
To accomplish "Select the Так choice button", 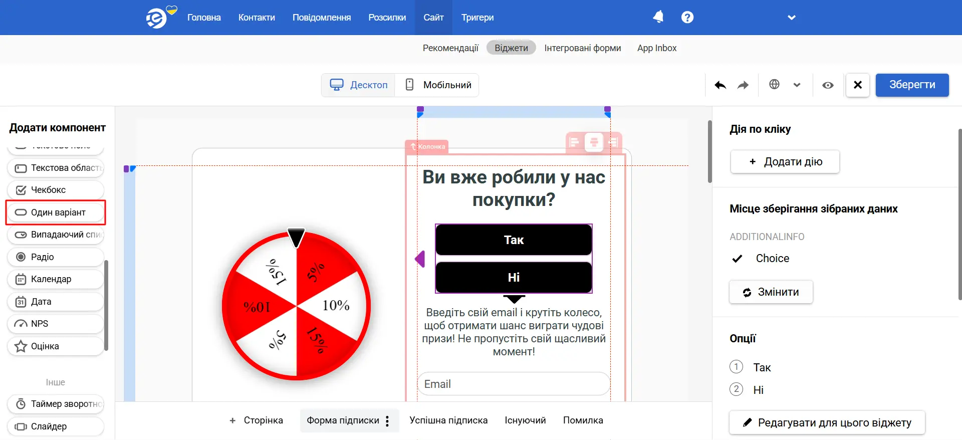I will pos(514,240).
